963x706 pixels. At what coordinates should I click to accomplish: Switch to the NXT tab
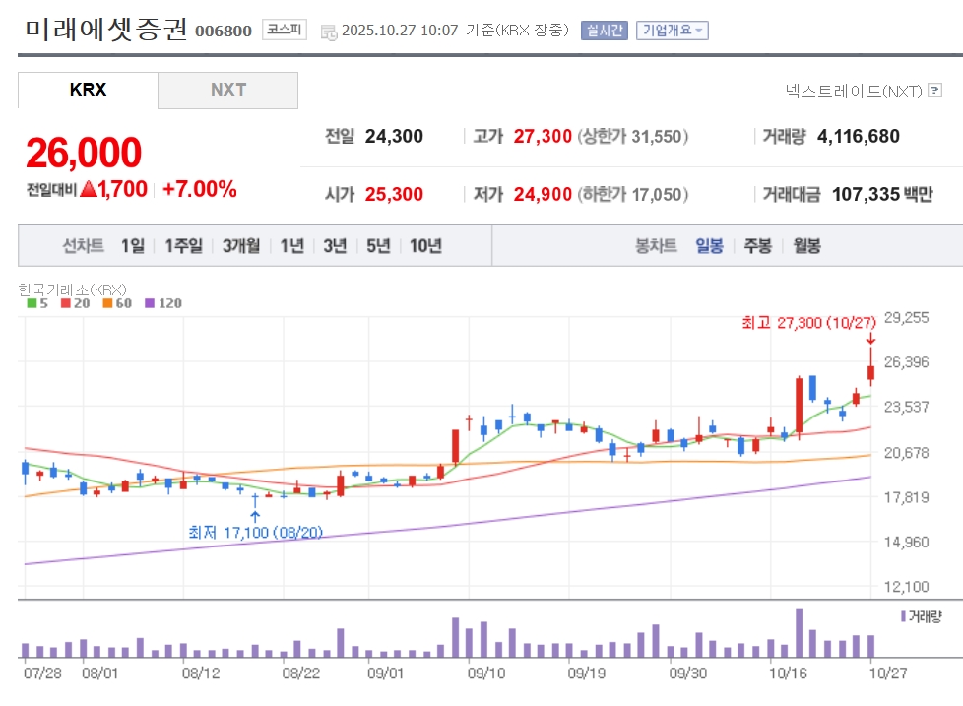[227, 91]
